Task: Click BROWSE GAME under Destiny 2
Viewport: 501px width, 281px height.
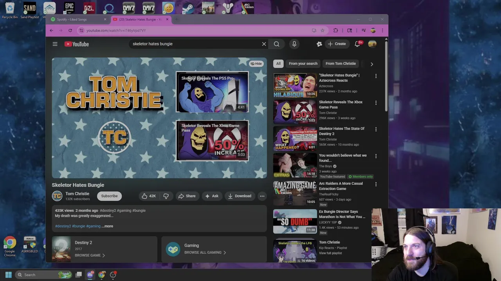Action: click(90, 255)
